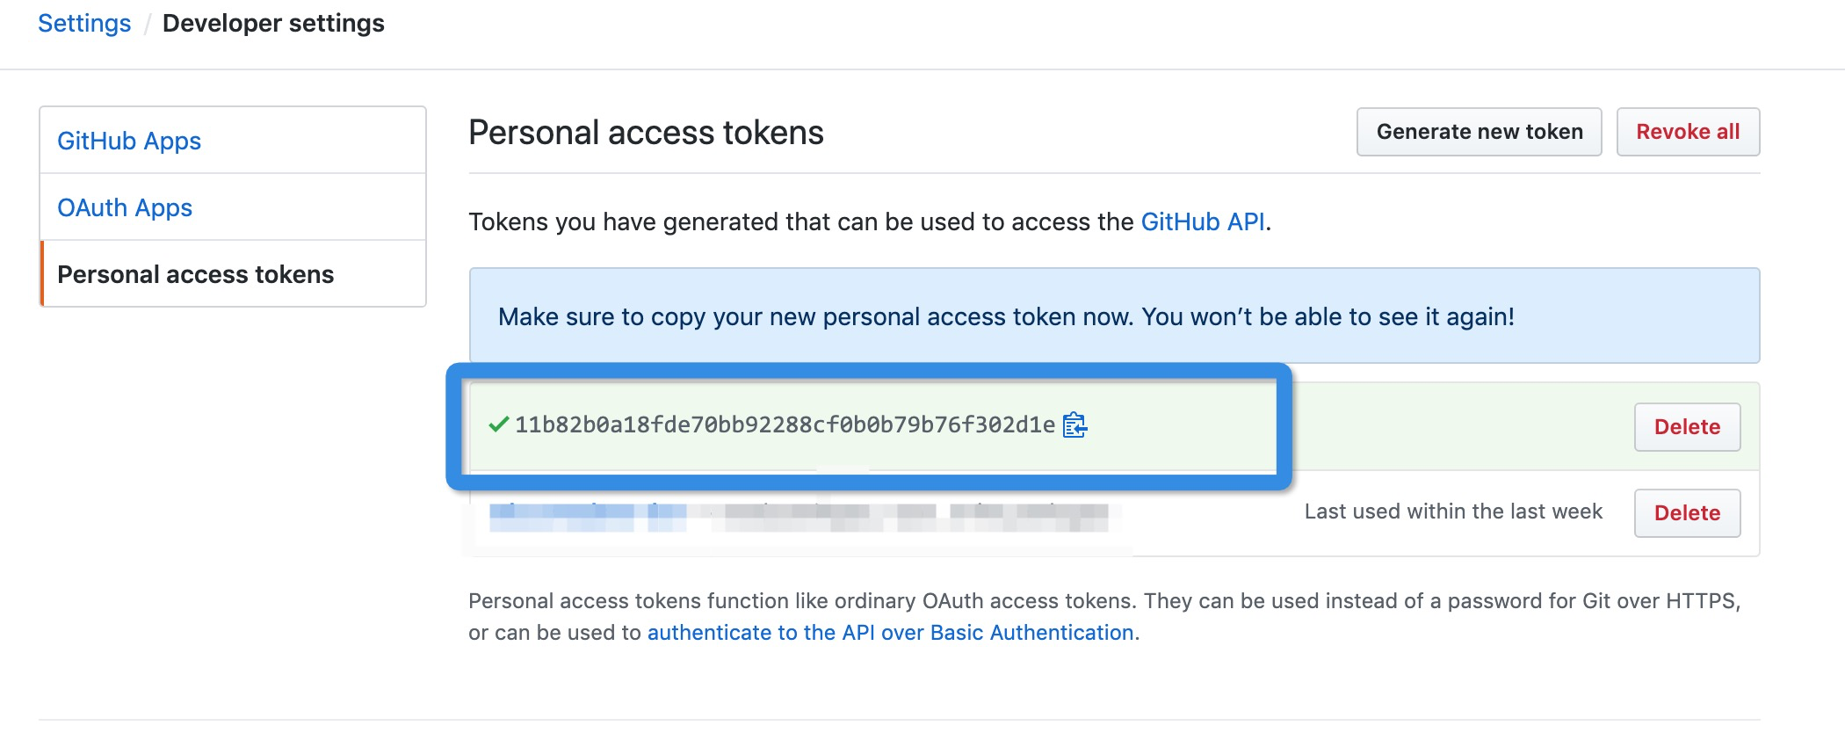The width and height of the screenshot is (1845, 740).
Task: Click the Developer settings breadcrumb text
Action: (x=273, y=24)
